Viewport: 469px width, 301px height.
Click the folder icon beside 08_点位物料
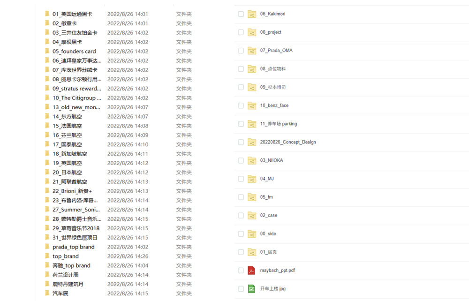click(252, 69)
